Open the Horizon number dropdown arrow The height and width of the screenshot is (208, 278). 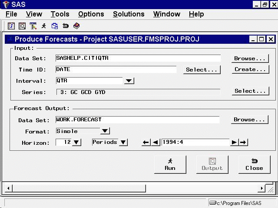pos(76,143)
